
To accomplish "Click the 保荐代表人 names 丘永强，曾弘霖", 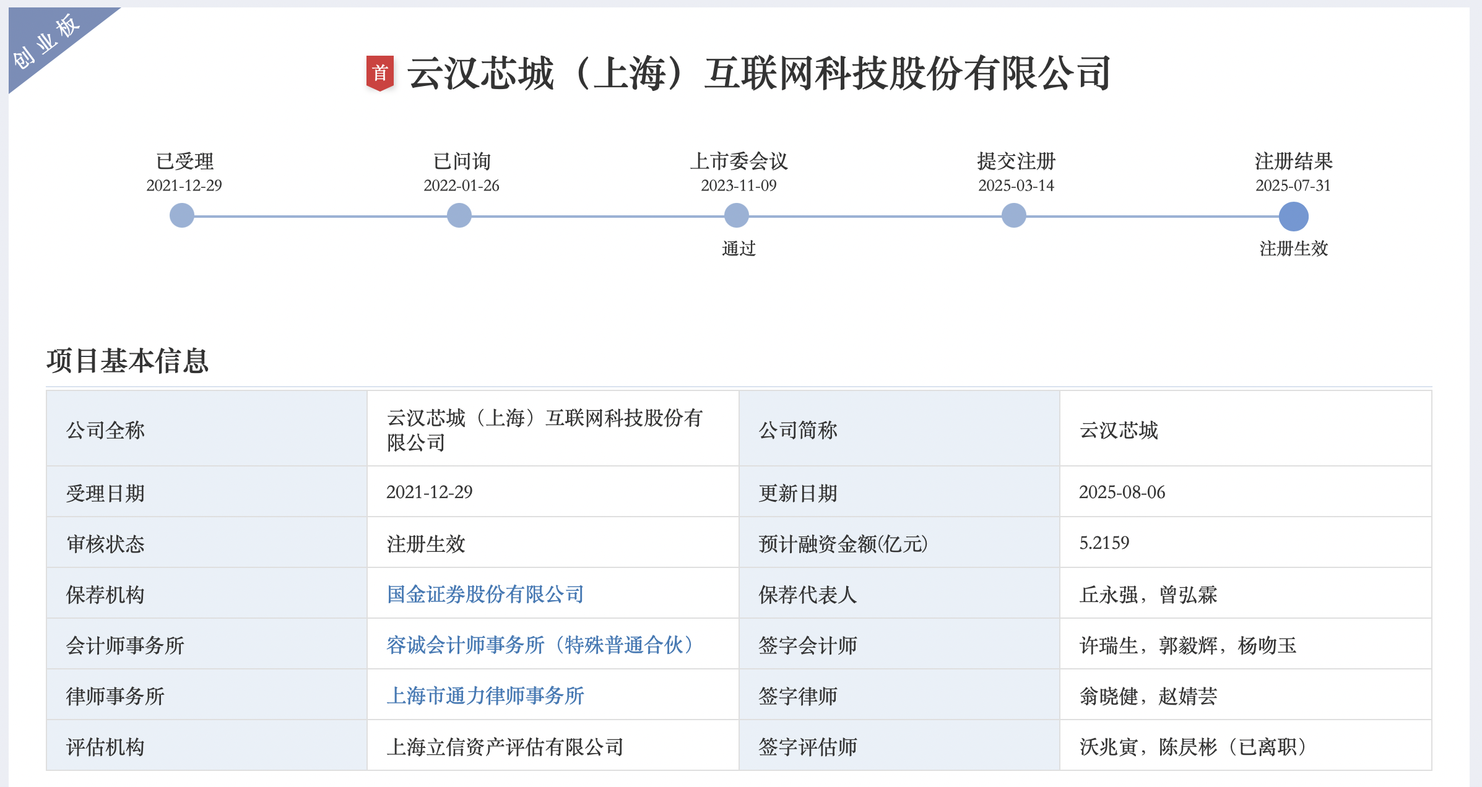I will coord(1148,595).
